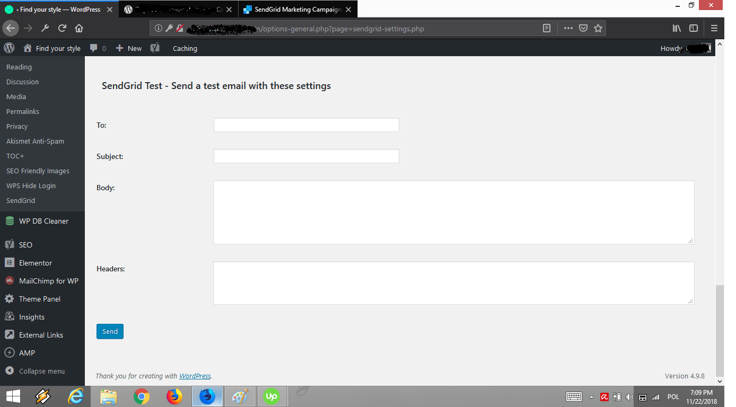This screenshot has width=736, height=407.
Task: Open Akismet Anti-Spam settings
Action: coord(35,141)
